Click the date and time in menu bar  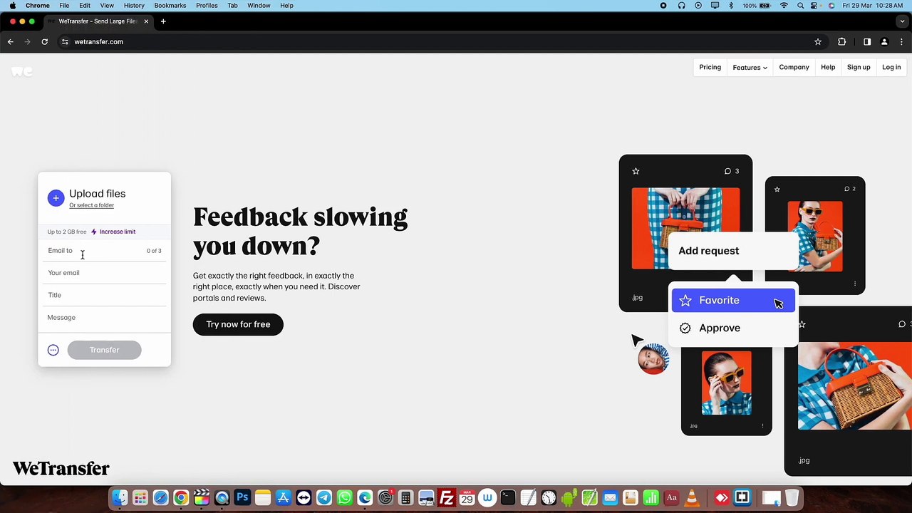pos(872,6)
